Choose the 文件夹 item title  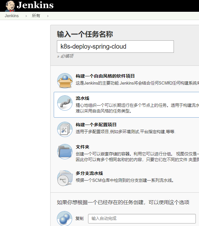coord(82,147)
